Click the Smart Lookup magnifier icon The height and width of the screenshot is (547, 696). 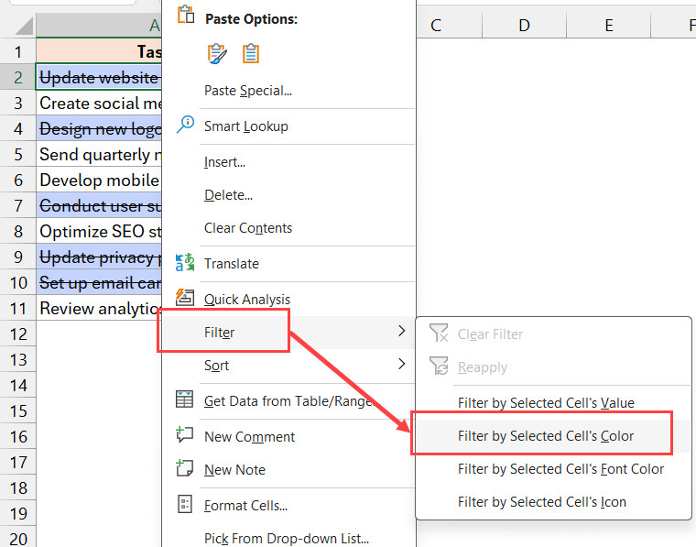(x=185, y=126)
